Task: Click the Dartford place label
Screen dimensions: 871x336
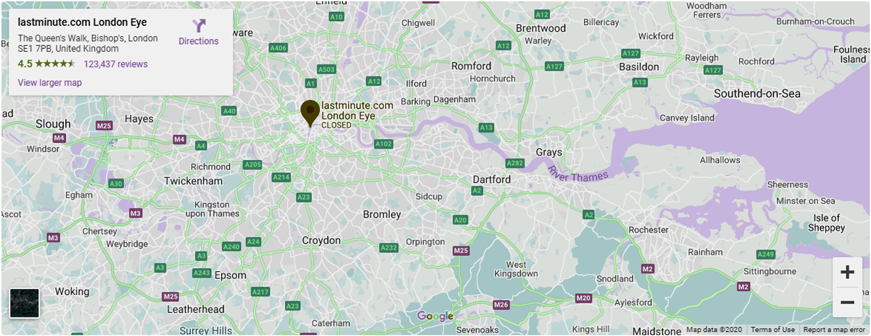Action: (492, 179)
